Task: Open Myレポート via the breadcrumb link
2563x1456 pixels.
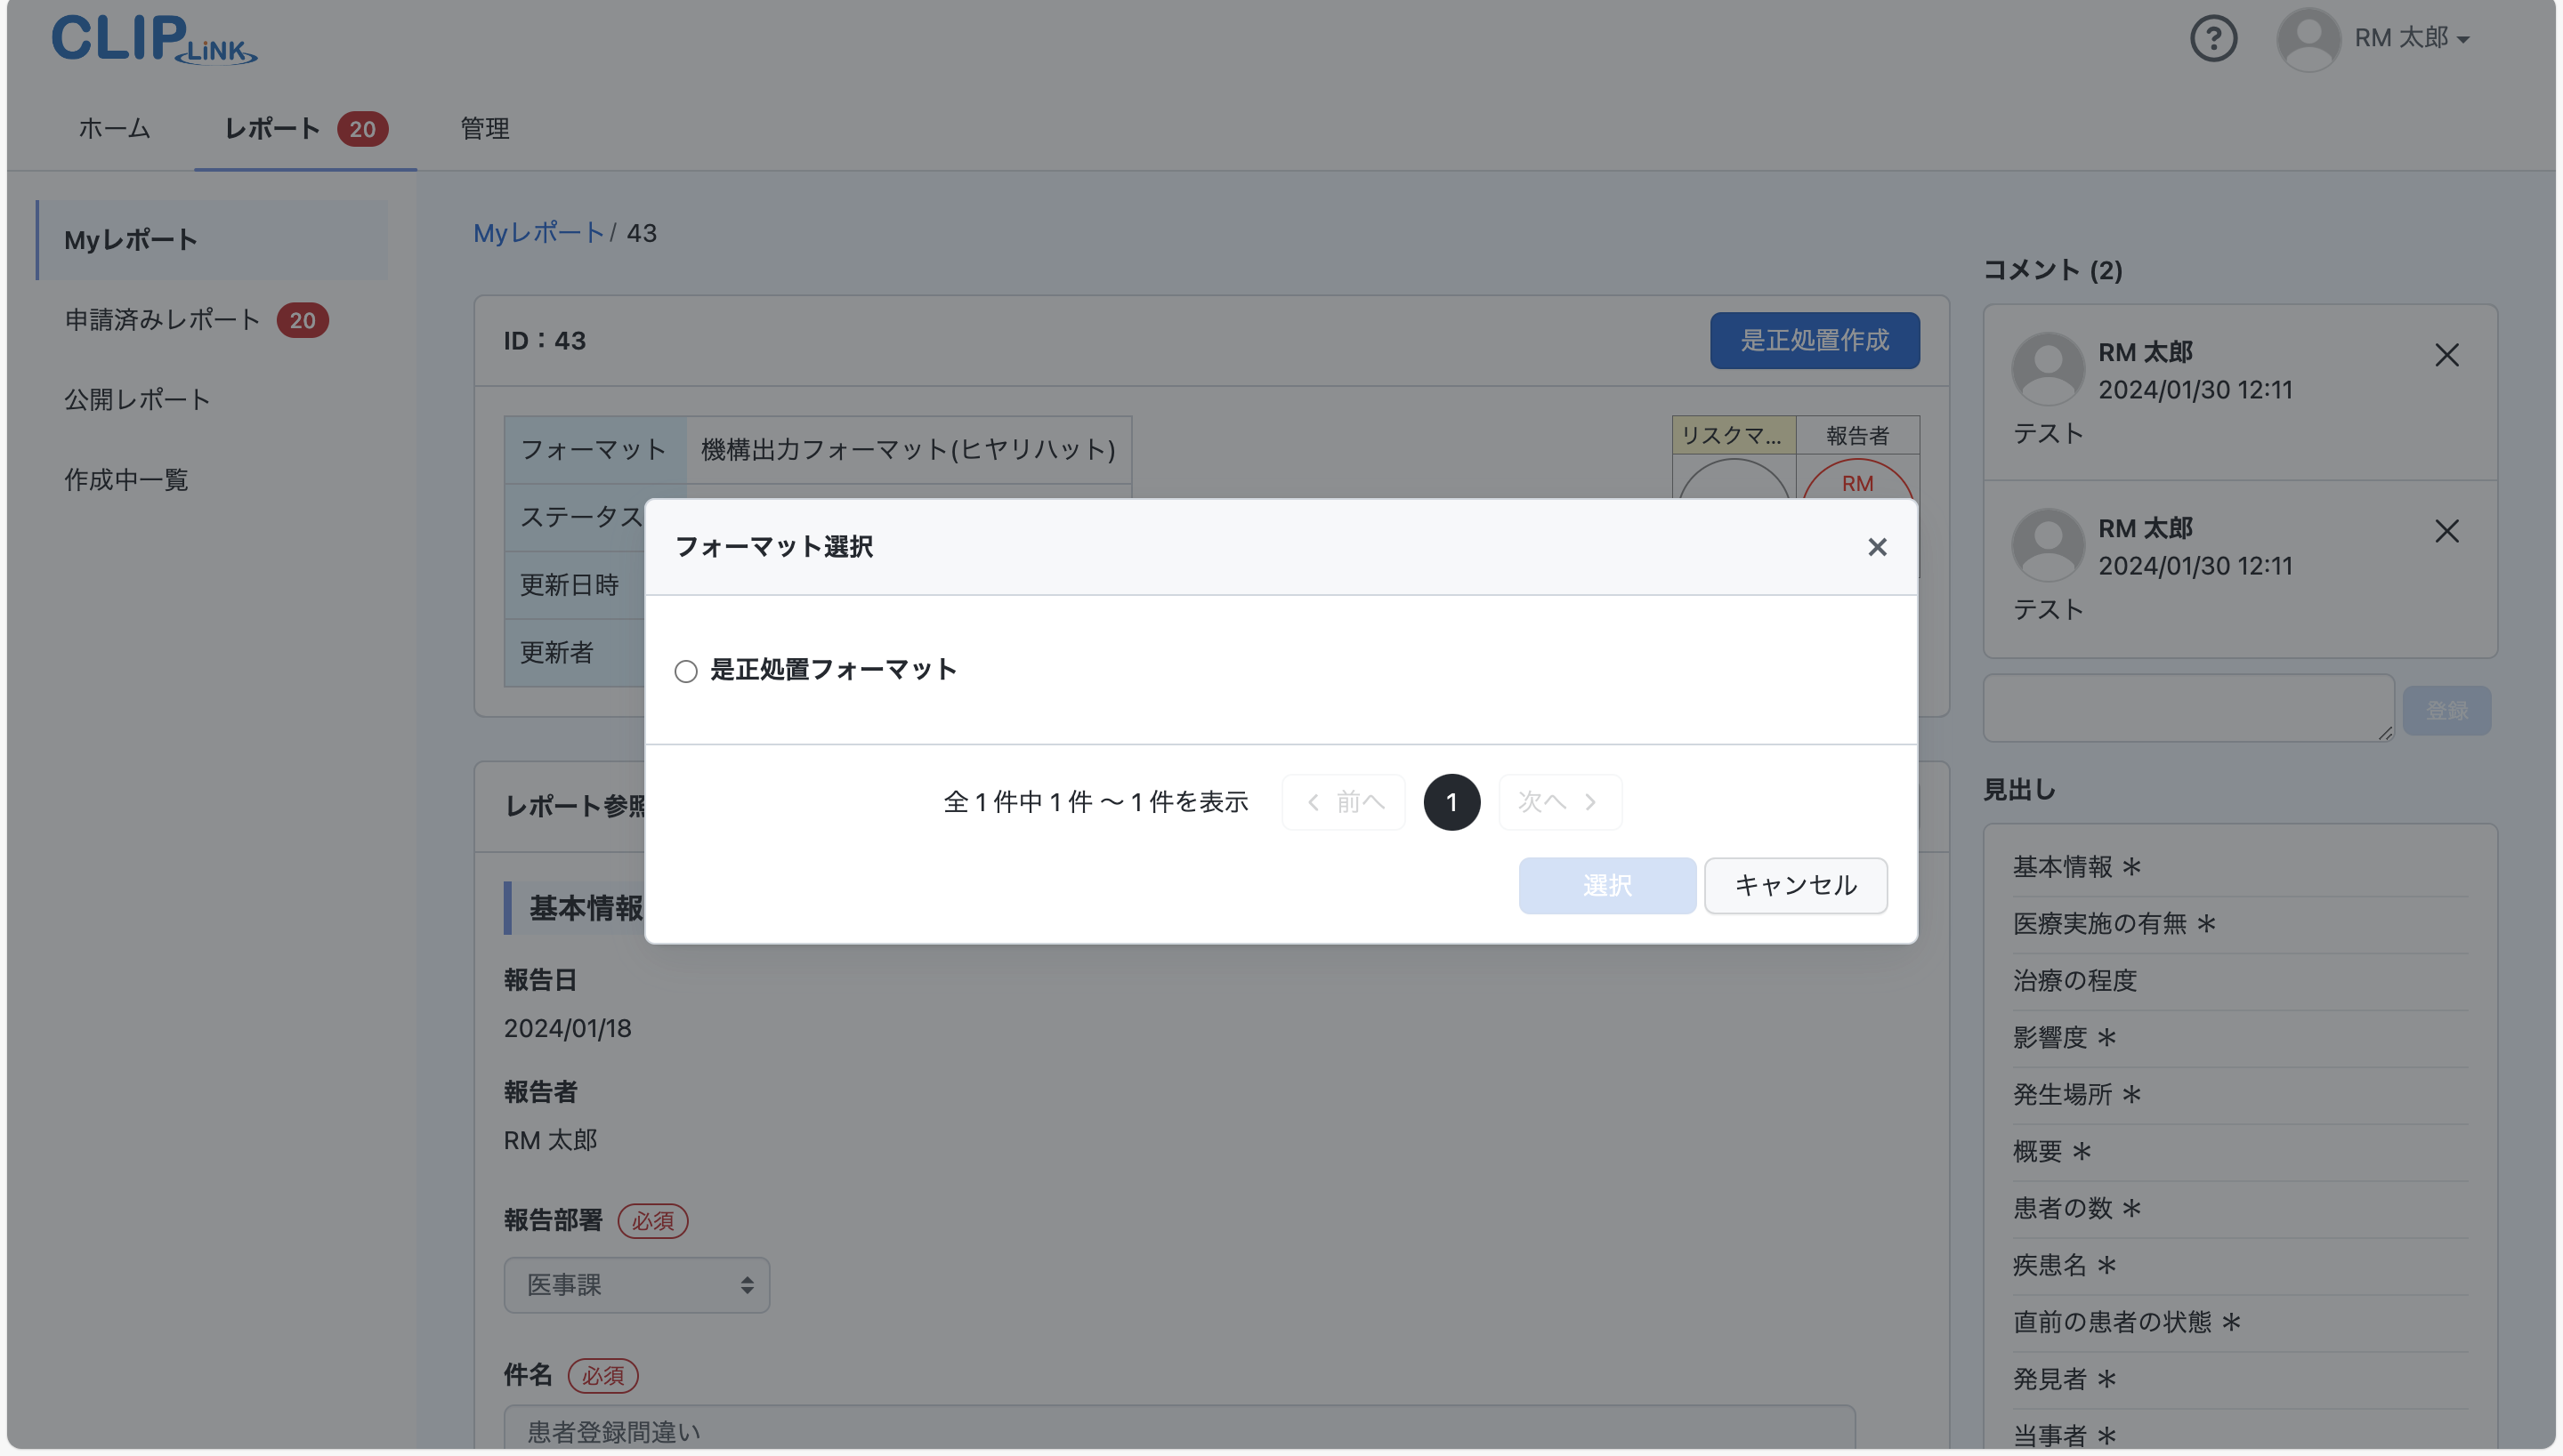Action: pos(538,233)
